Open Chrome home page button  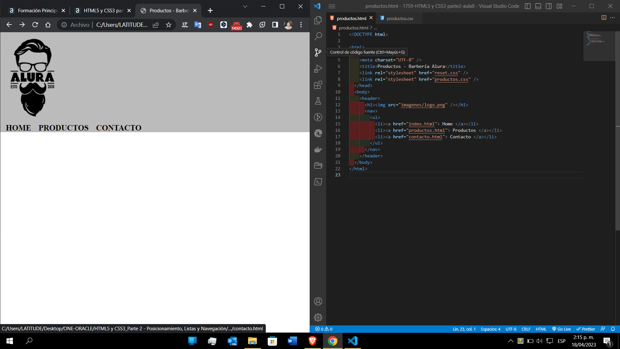[48, 25]
